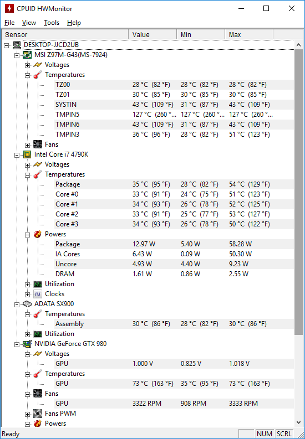The width and height of the screenshot is (305, 439).
Task: Select the CPU Package temperature row
Action: pos(174,184)
